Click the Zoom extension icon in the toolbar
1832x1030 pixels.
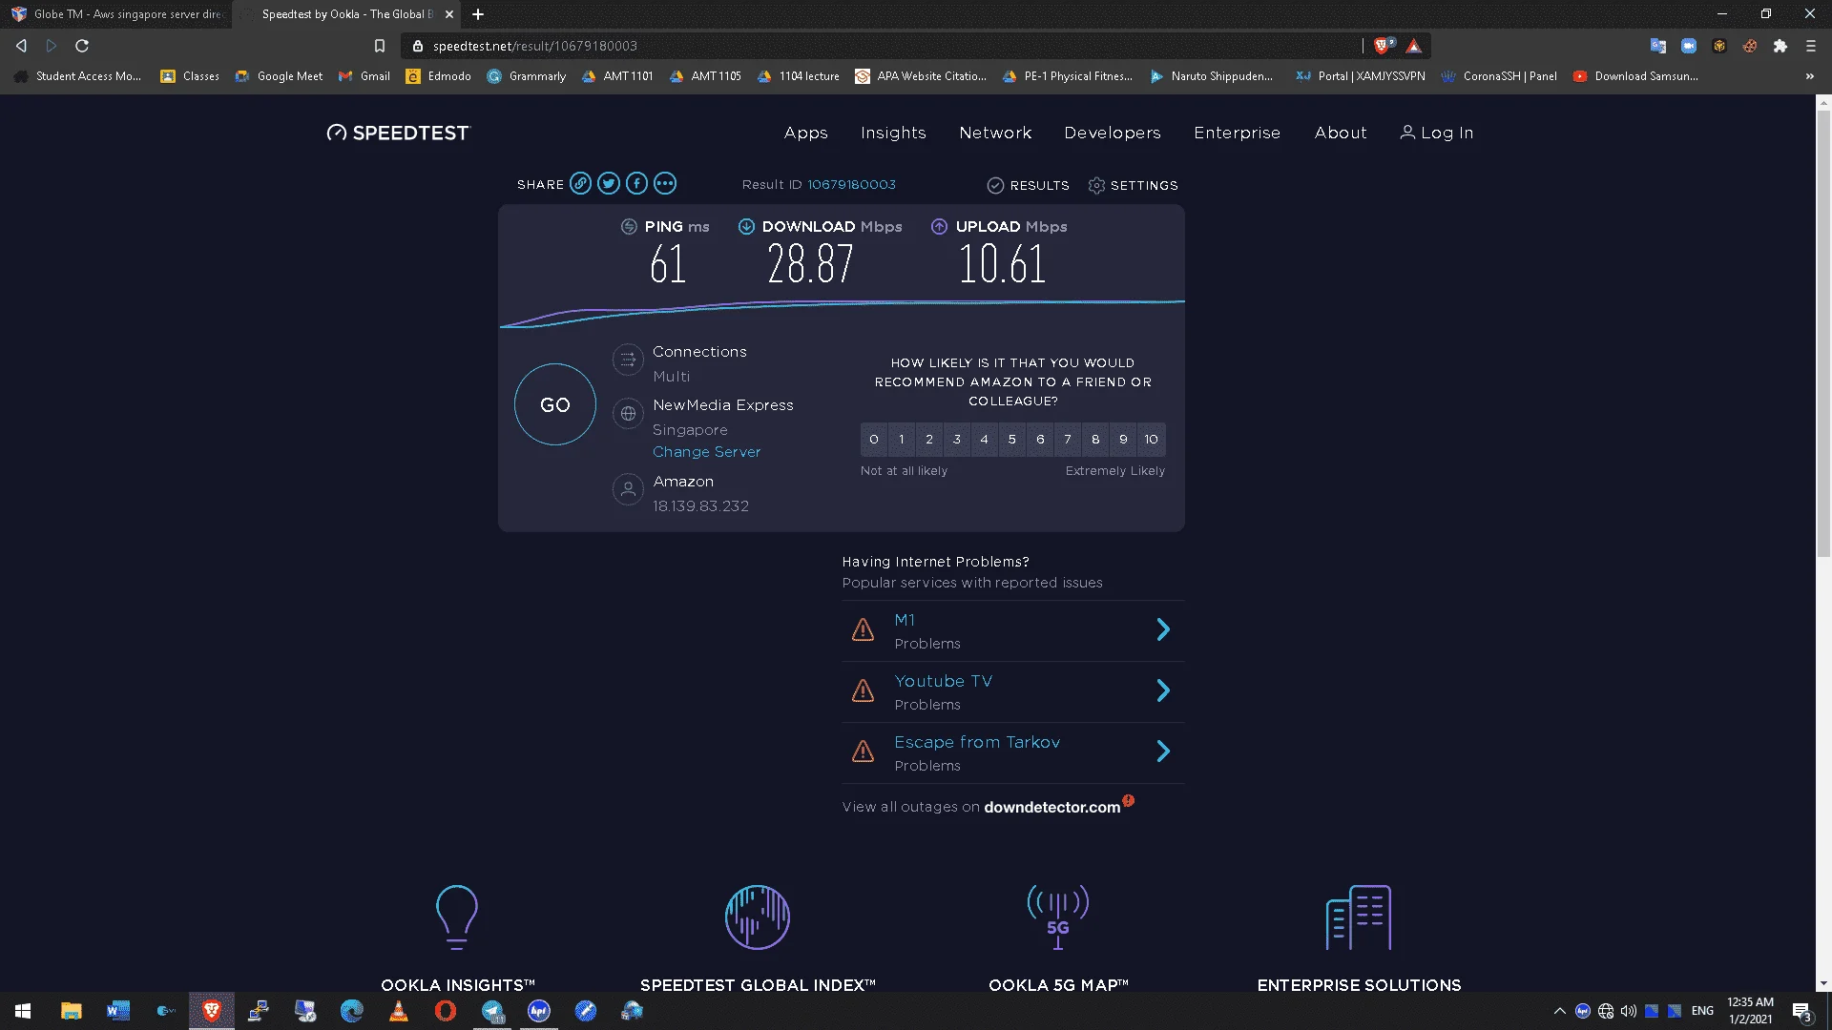tap(1689, 46)
